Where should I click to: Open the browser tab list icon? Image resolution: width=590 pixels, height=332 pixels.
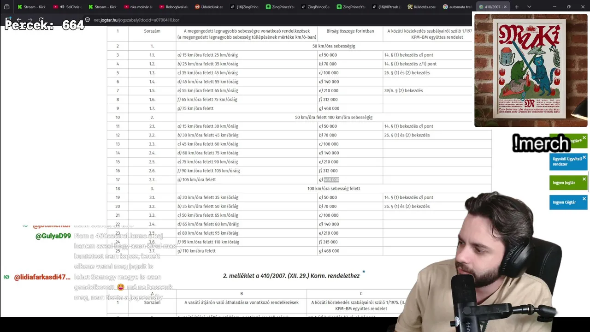(6, 7)
